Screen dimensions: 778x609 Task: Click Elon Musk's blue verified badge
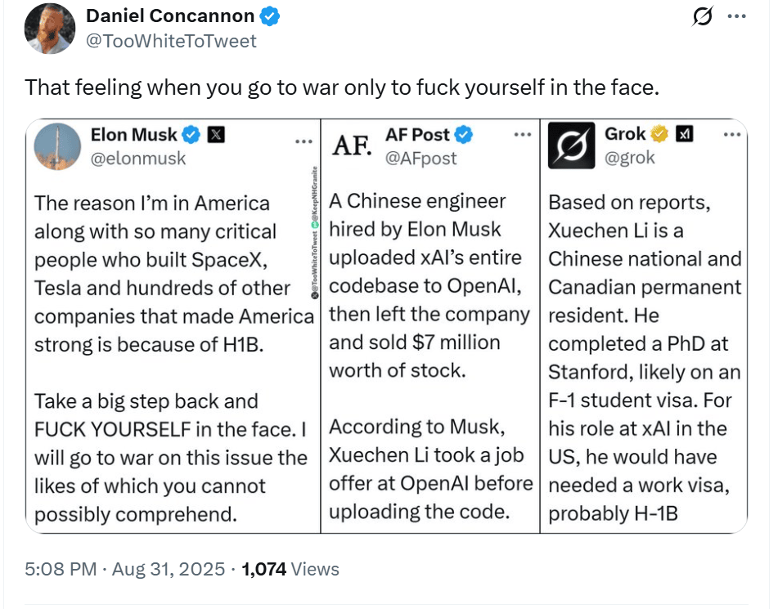click(x=191, y=134)
